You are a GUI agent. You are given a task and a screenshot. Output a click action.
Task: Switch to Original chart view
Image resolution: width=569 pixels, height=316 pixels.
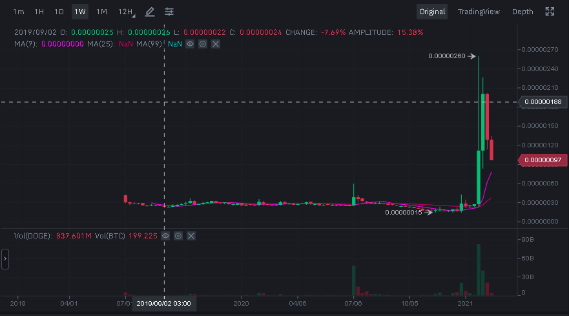432,12
